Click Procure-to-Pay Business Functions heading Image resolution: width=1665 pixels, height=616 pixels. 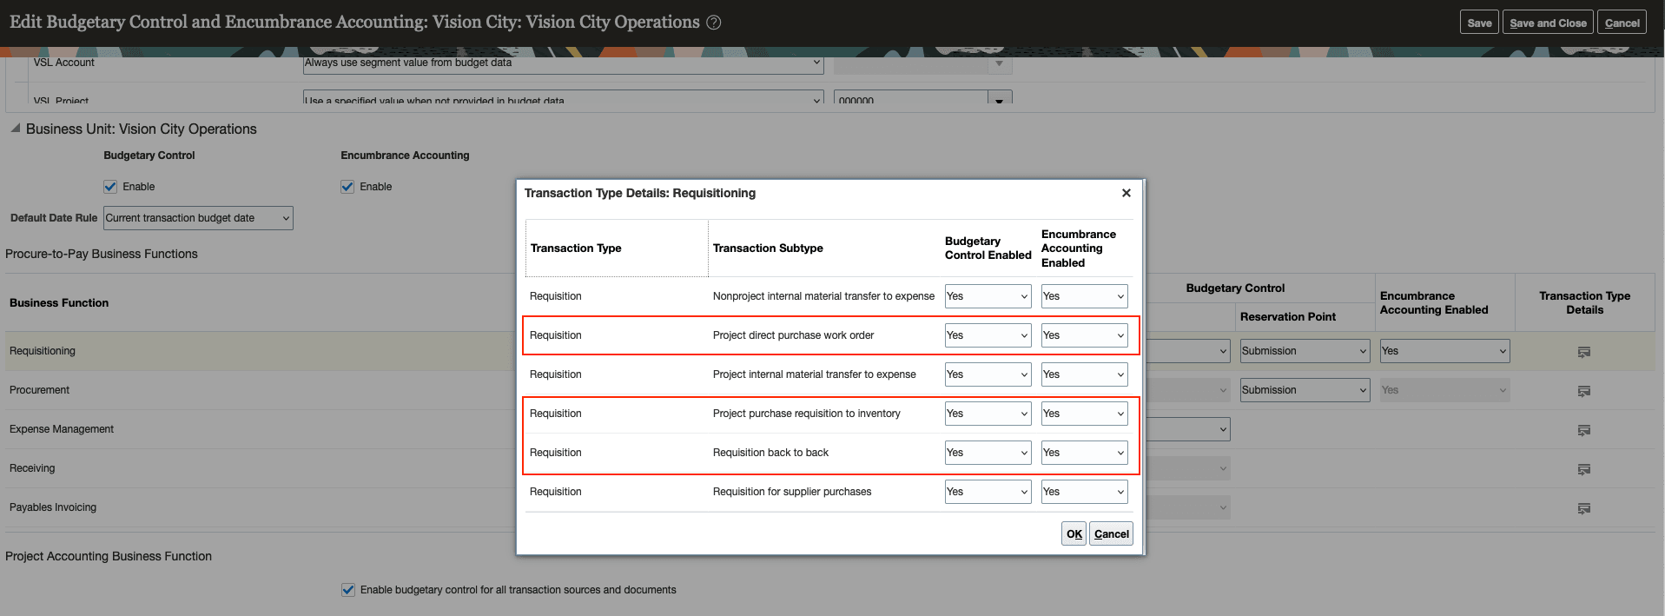102,254
